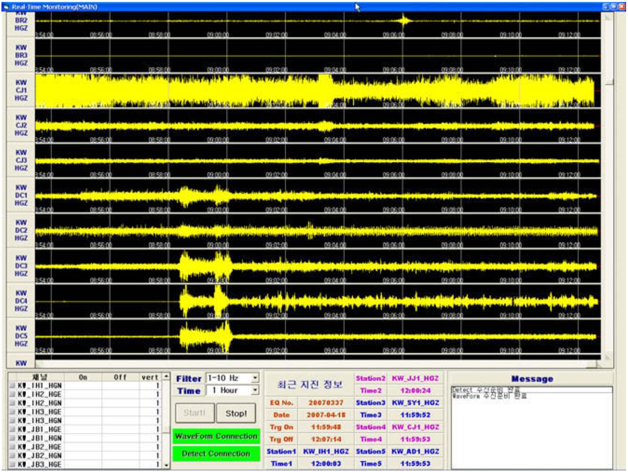Viewport: 628px width, 472px height.
Task: Click the green WaveForm Connection indicator
Action: point(216,436)
